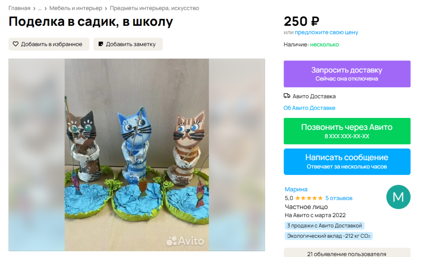Viewport: 424px width, 257px height.
Task: Open Об Авито Доставке link
Action: (309, 108)
